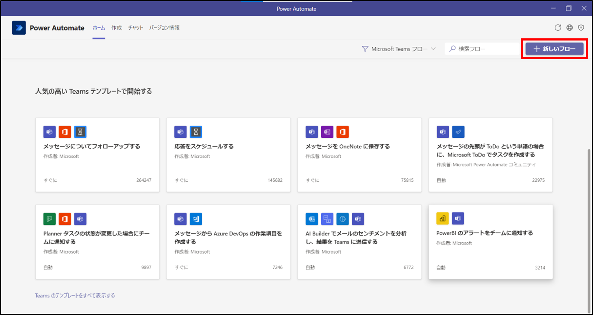
Task: Click the usage count 75815
Action: (x=407, y=180)
